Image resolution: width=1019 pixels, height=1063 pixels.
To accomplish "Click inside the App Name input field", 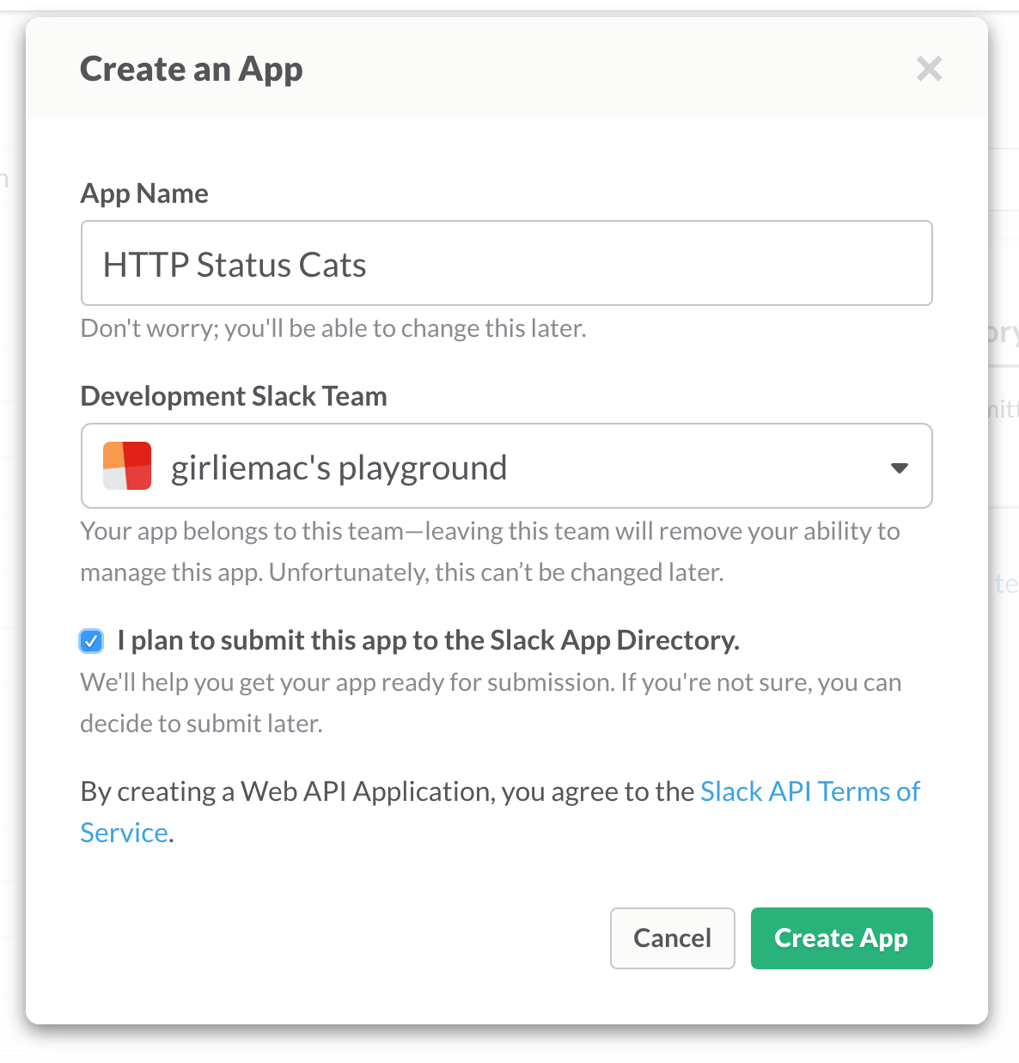I will [506, 263].
